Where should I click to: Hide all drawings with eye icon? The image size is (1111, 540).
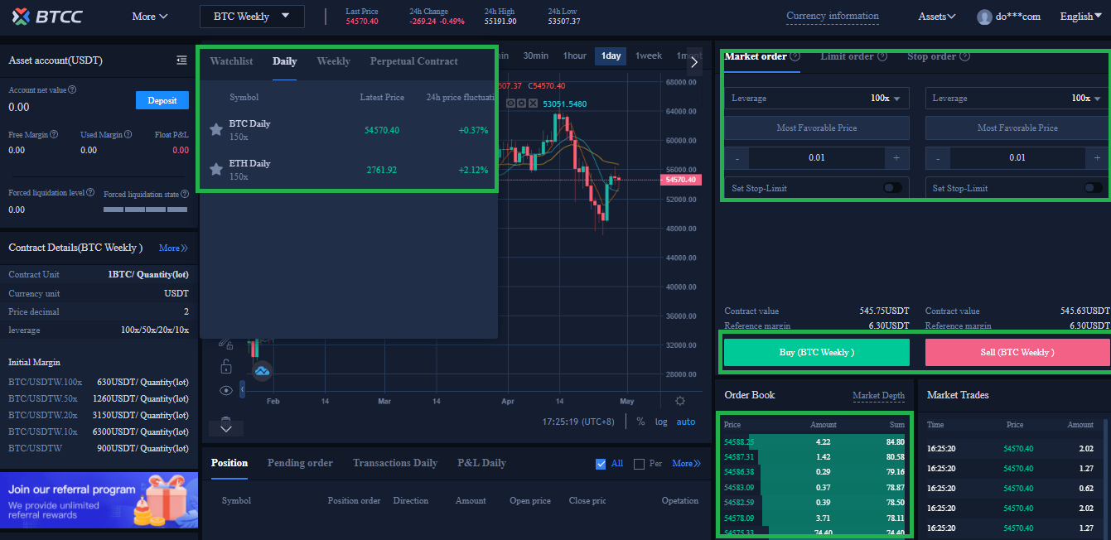point(226,390)
